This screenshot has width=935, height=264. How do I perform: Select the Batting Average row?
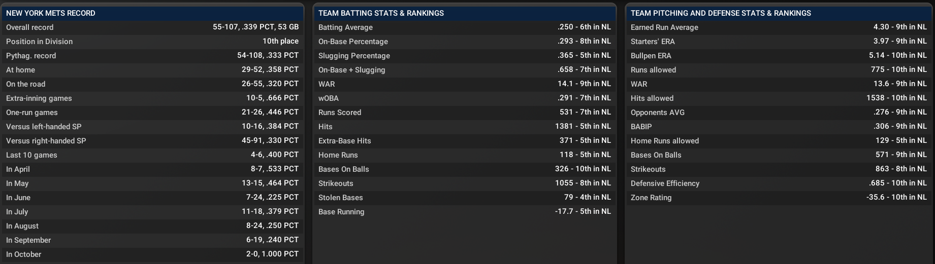(x=465, y=27)
